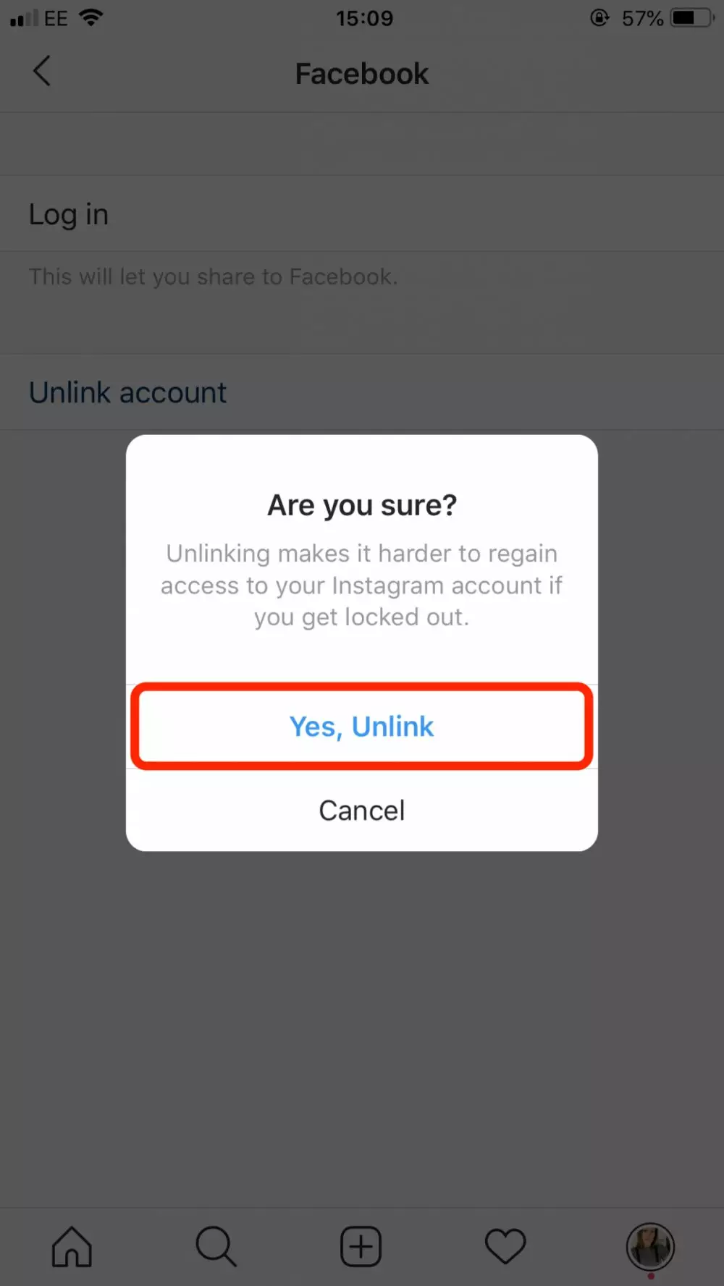Confirm with Yes, Unlink
Screen dimensions: 724x1286
click(362, 727)
